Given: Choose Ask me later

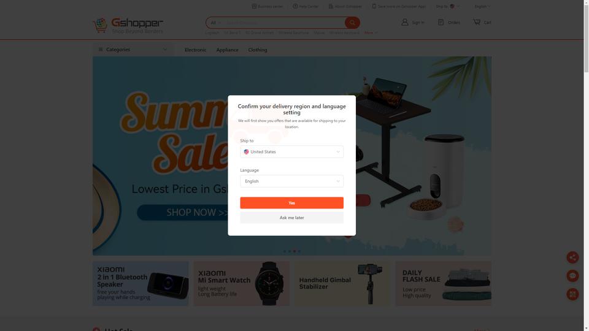Looking at the screenshot, I should [x=291, y=218].
